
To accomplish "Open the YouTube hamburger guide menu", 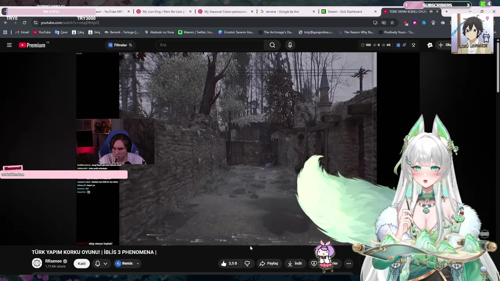I will tap(9, 45).
